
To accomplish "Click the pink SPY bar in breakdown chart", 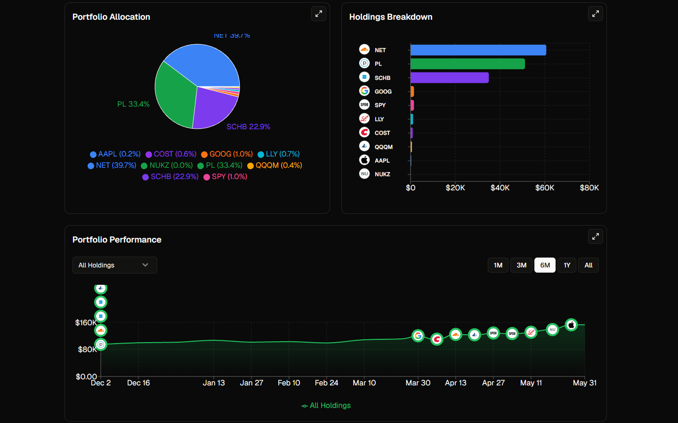I will tap(412, 105).
